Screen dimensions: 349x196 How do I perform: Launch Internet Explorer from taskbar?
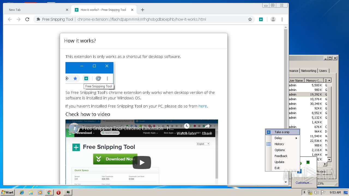click(22, 192)
